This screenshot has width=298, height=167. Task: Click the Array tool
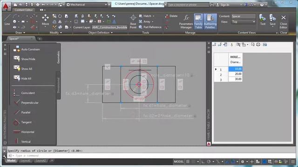[x=145, y=22]
